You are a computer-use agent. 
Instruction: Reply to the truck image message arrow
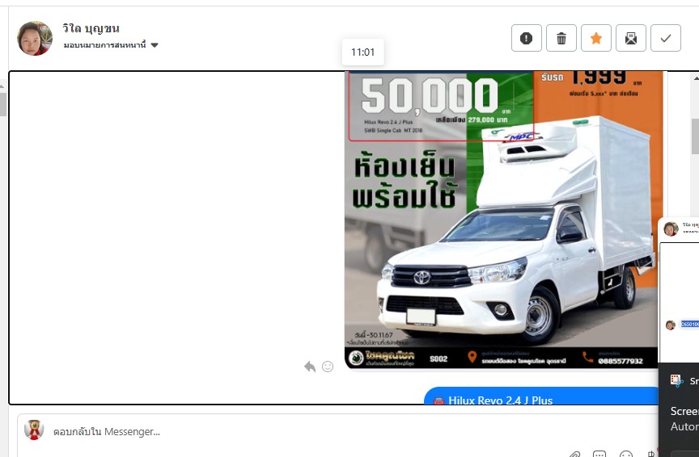click(310, 367)
